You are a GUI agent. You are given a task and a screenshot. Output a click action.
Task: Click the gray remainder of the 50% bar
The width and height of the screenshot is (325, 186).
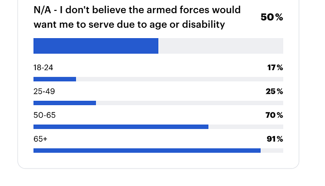click(x=221, y=46)
